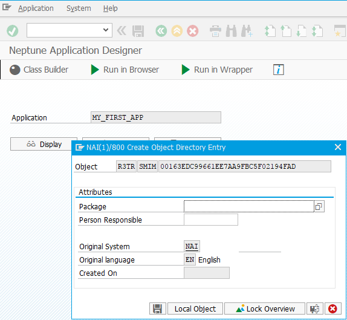This screenshot has width=347, height=320.
Task: Click the Find binoculars icon
Action: tap(232, 31)
